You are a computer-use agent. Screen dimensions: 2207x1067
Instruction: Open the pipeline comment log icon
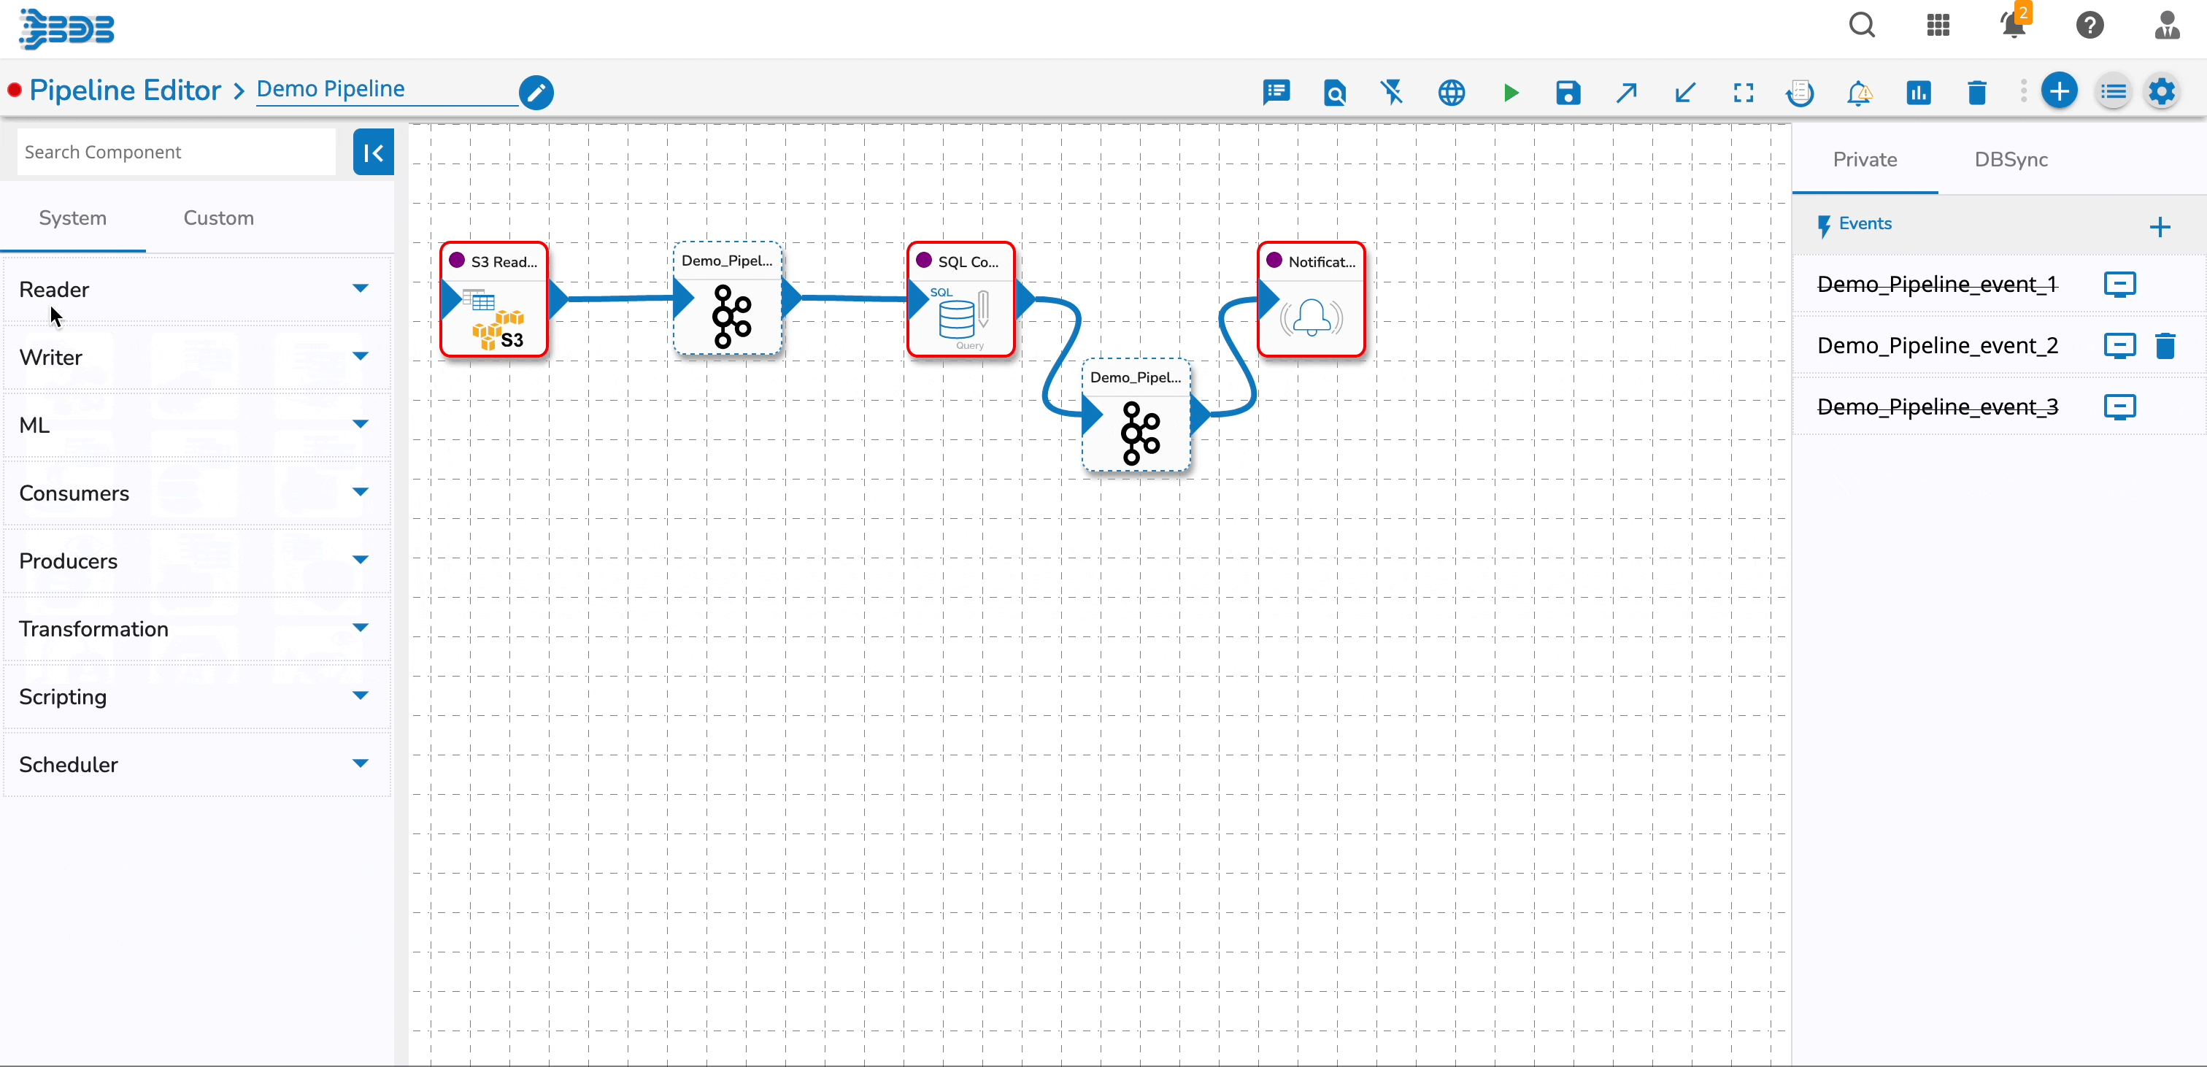click(1276, 93)
